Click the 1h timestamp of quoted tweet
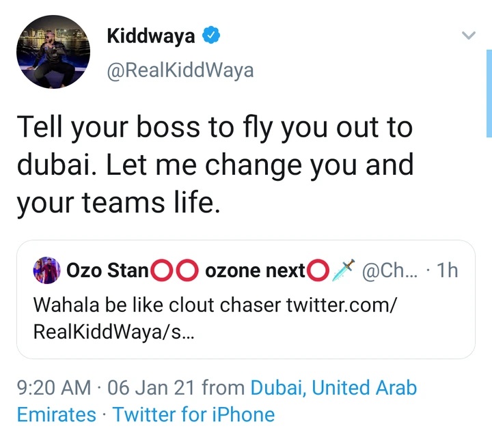492x437 pixels. pos(447,271)
